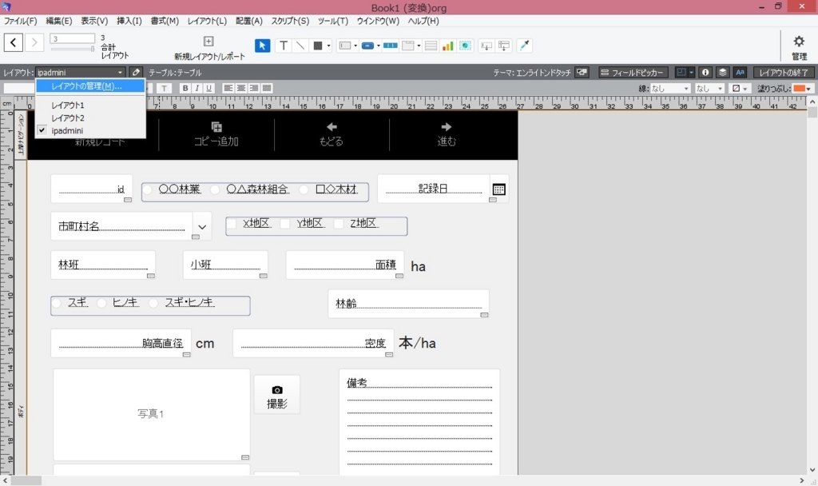This screenshot has width=818, height=486.
Task: Expand the 市町村名 dropdown arrow
Action: click(x=202, y=226)
